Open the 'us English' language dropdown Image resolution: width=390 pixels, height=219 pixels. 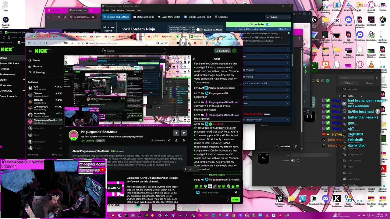pos(278,17)
